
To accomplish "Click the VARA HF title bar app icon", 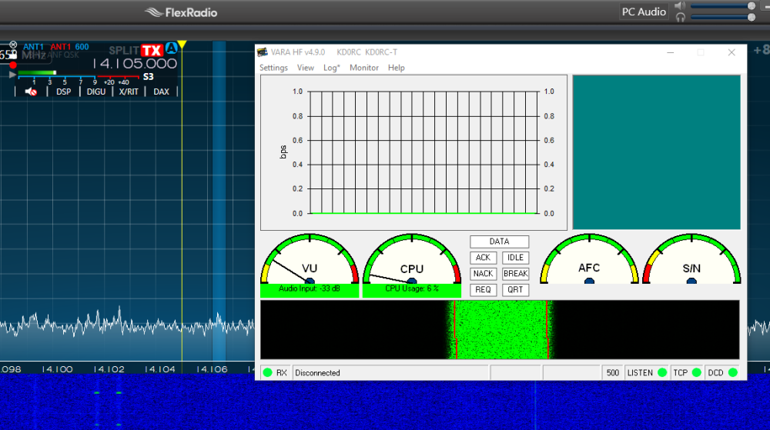I will 263,52.
